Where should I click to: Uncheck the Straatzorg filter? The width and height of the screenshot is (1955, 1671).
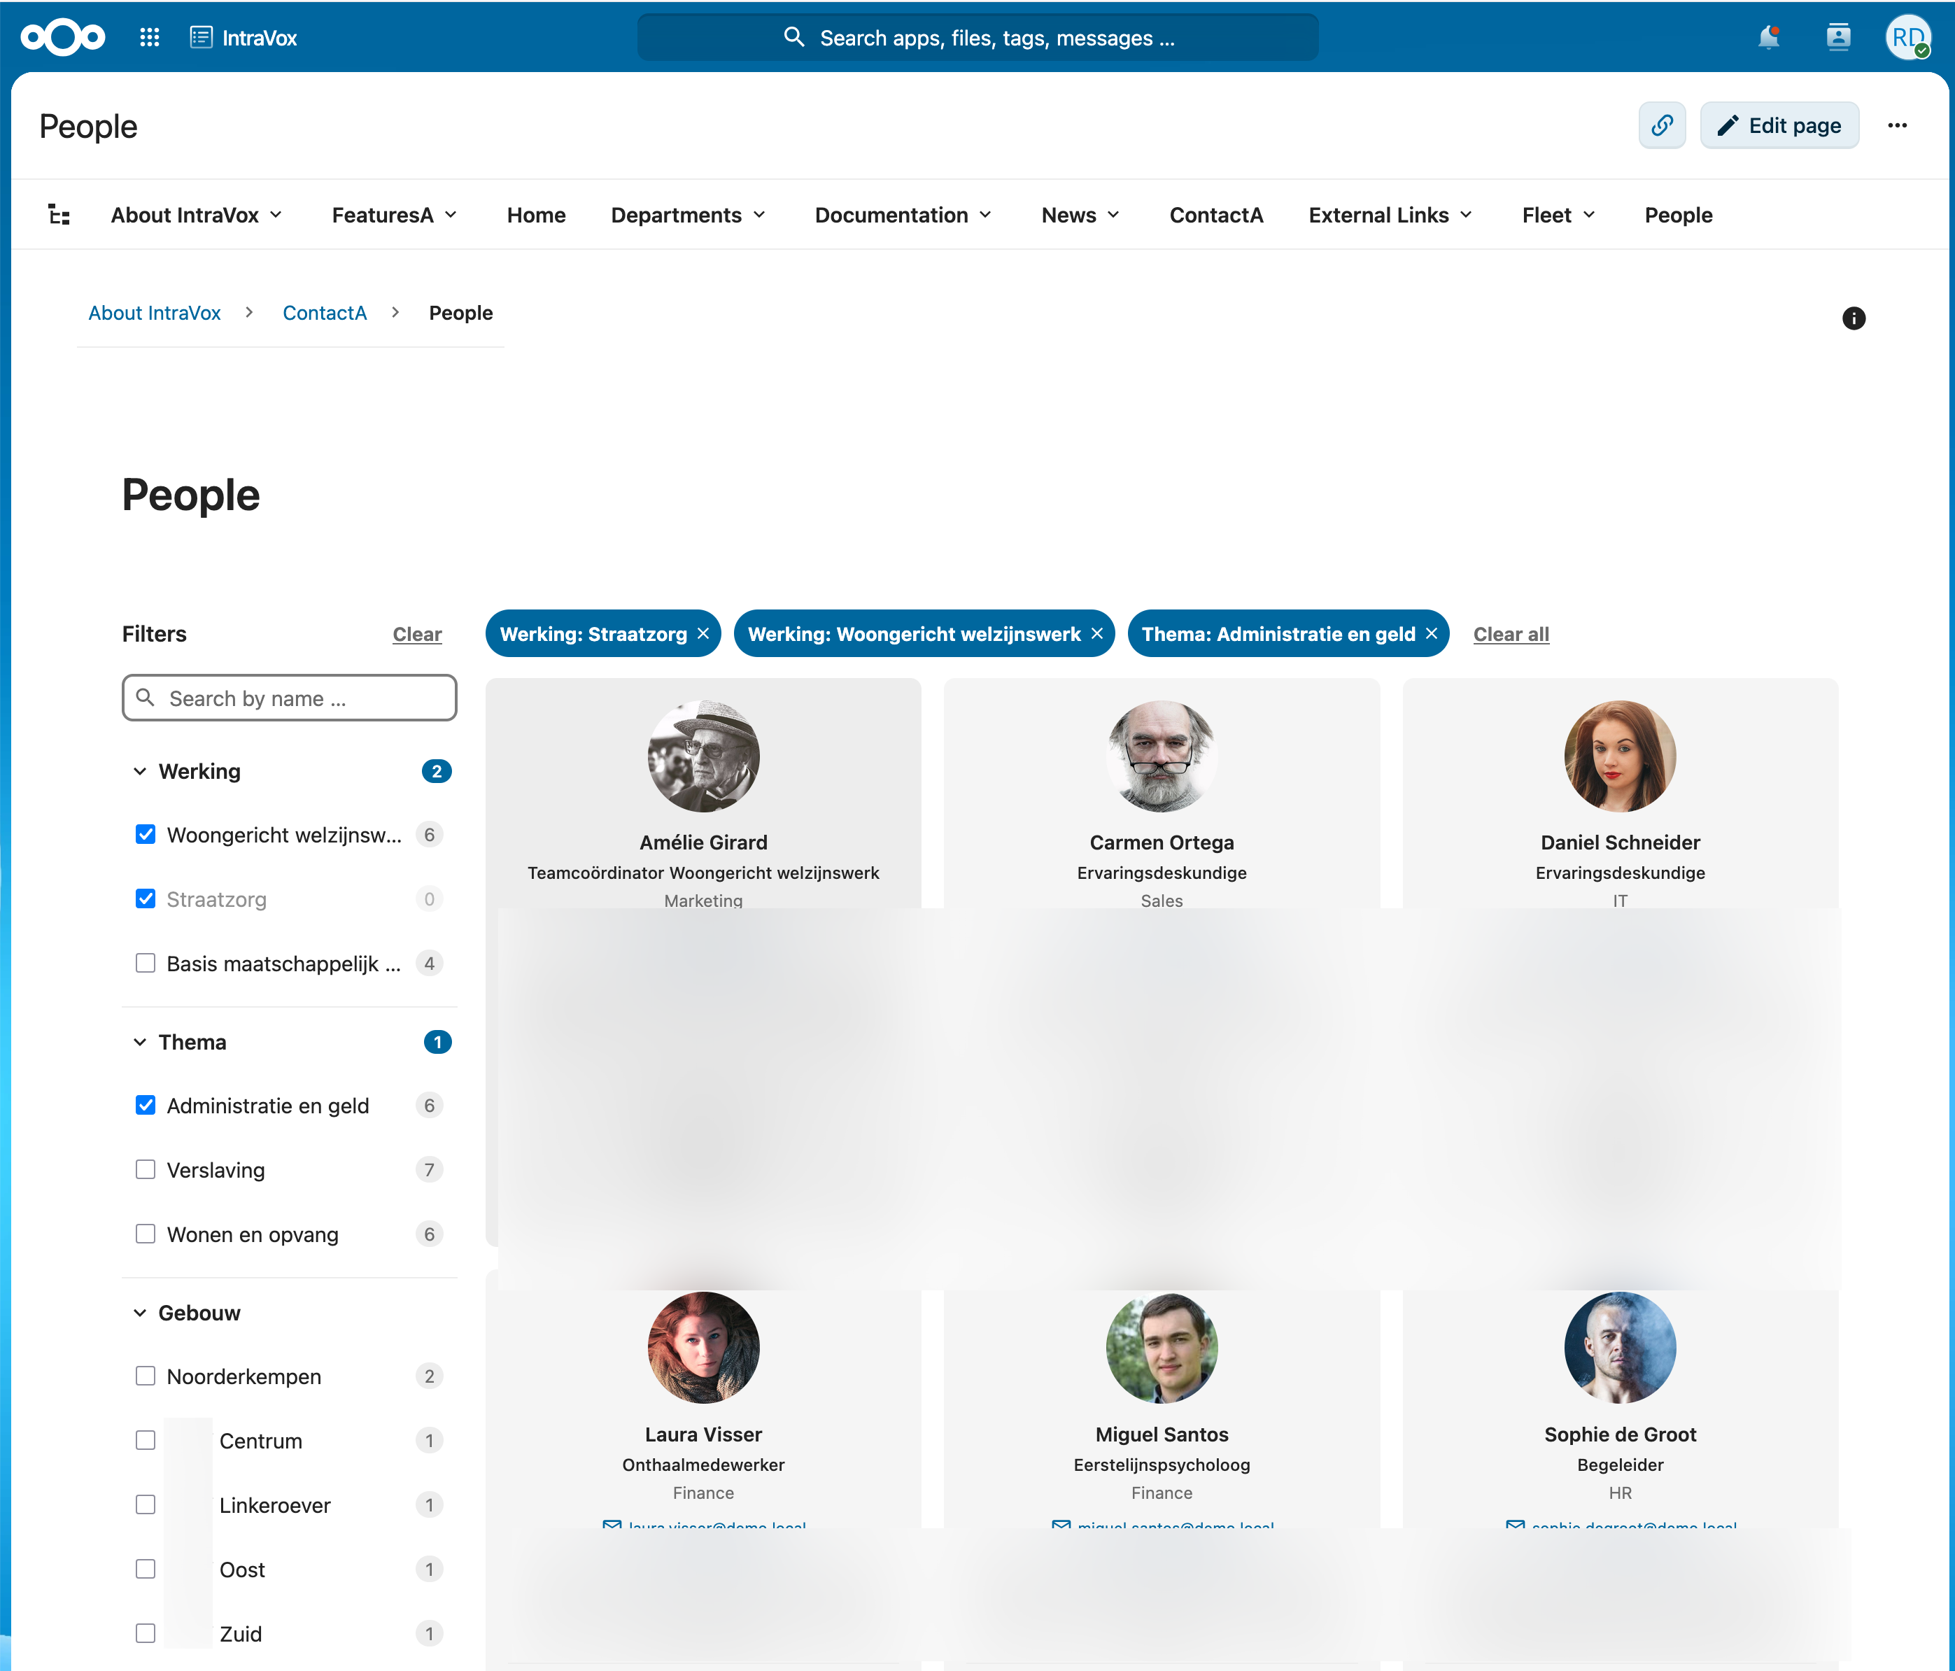click(x=146, y=898)
